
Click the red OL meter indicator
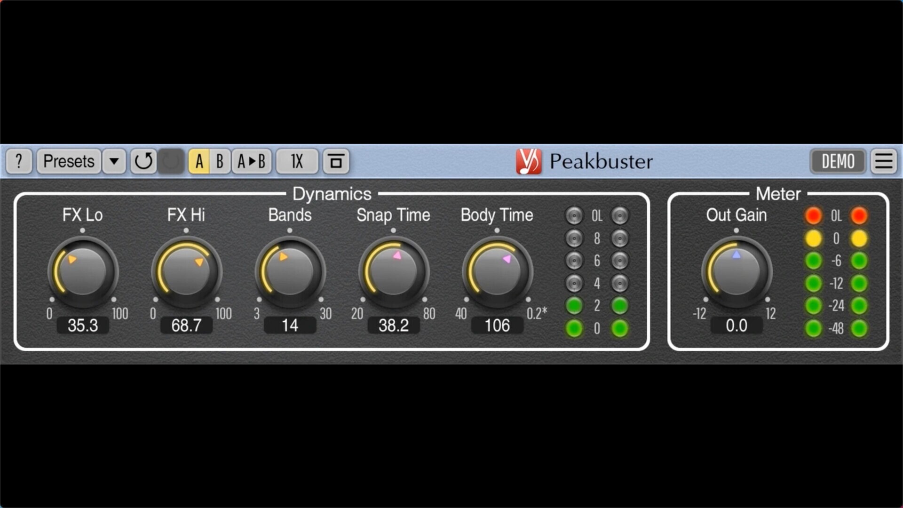pyautogui.click(x=813, y=216)
